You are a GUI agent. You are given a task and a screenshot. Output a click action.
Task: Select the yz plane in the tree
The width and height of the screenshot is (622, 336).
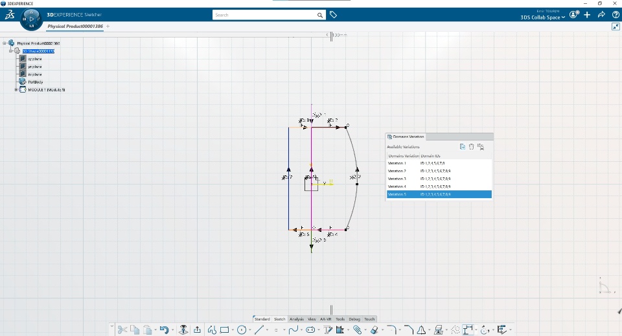pyautogui.click(x=34, y=67)
